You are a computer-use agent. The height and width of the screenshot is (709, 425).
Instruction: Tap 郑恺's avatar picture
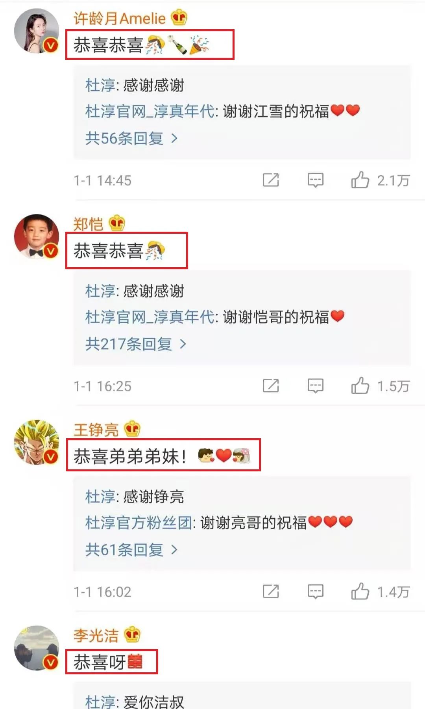click(x=37, y=236)
